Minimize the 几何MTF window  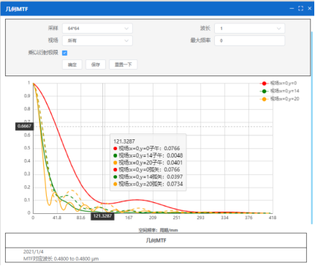click(292, 9)
